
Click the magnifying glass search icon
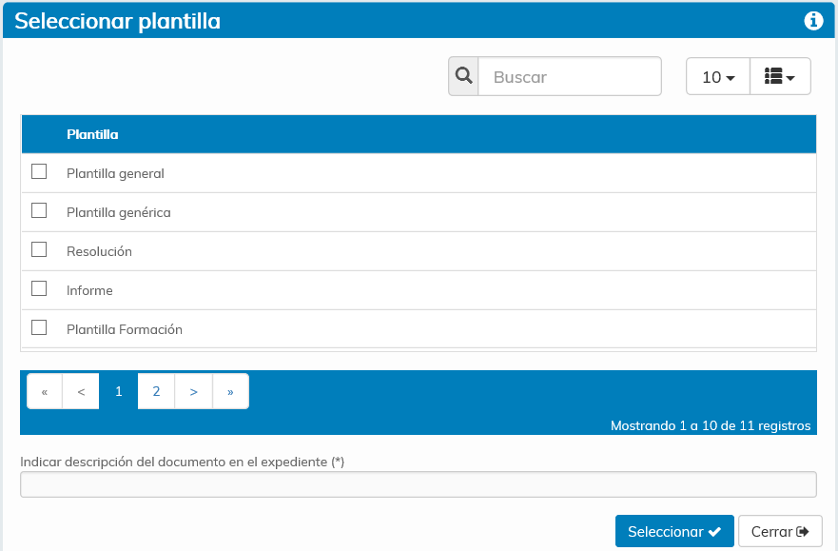click(x=464, y=76)
